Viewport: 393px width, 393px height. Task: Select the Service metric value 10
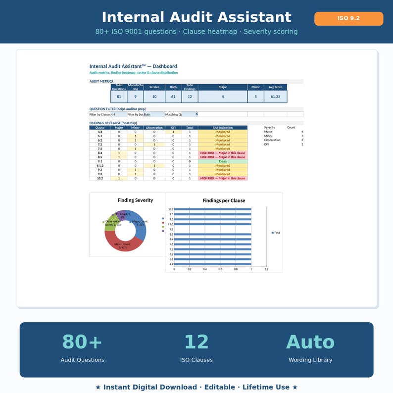point(154,97)
